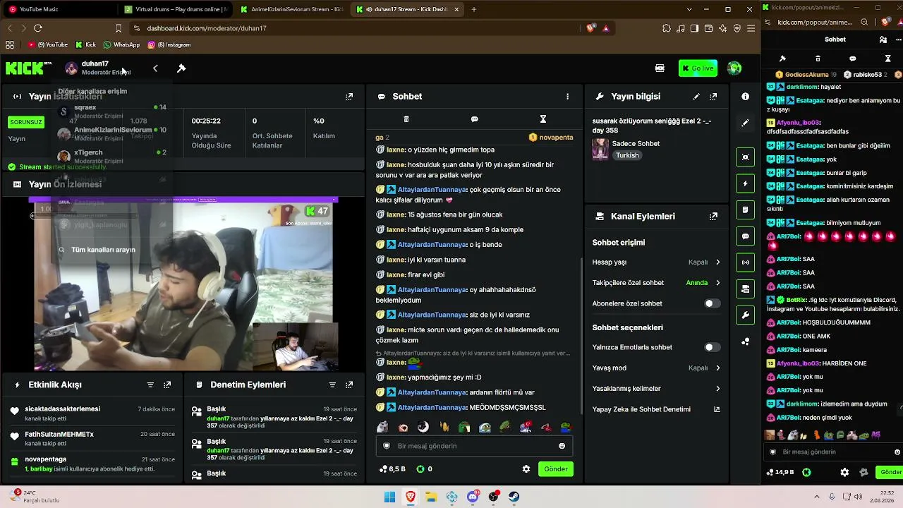Toggle the broadcast signal widget in the sidebar

(x=746, y=262)
